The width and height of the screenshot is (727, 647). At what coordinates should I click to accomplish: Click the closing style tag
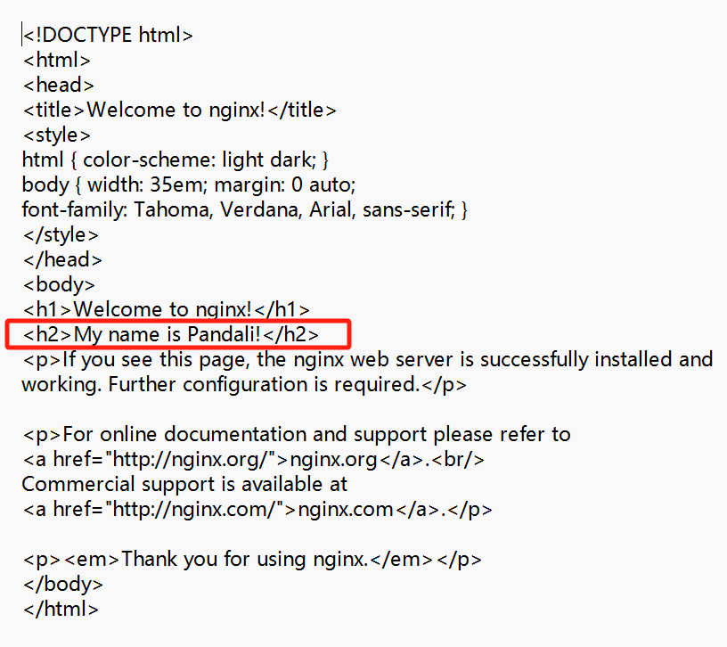61,235
